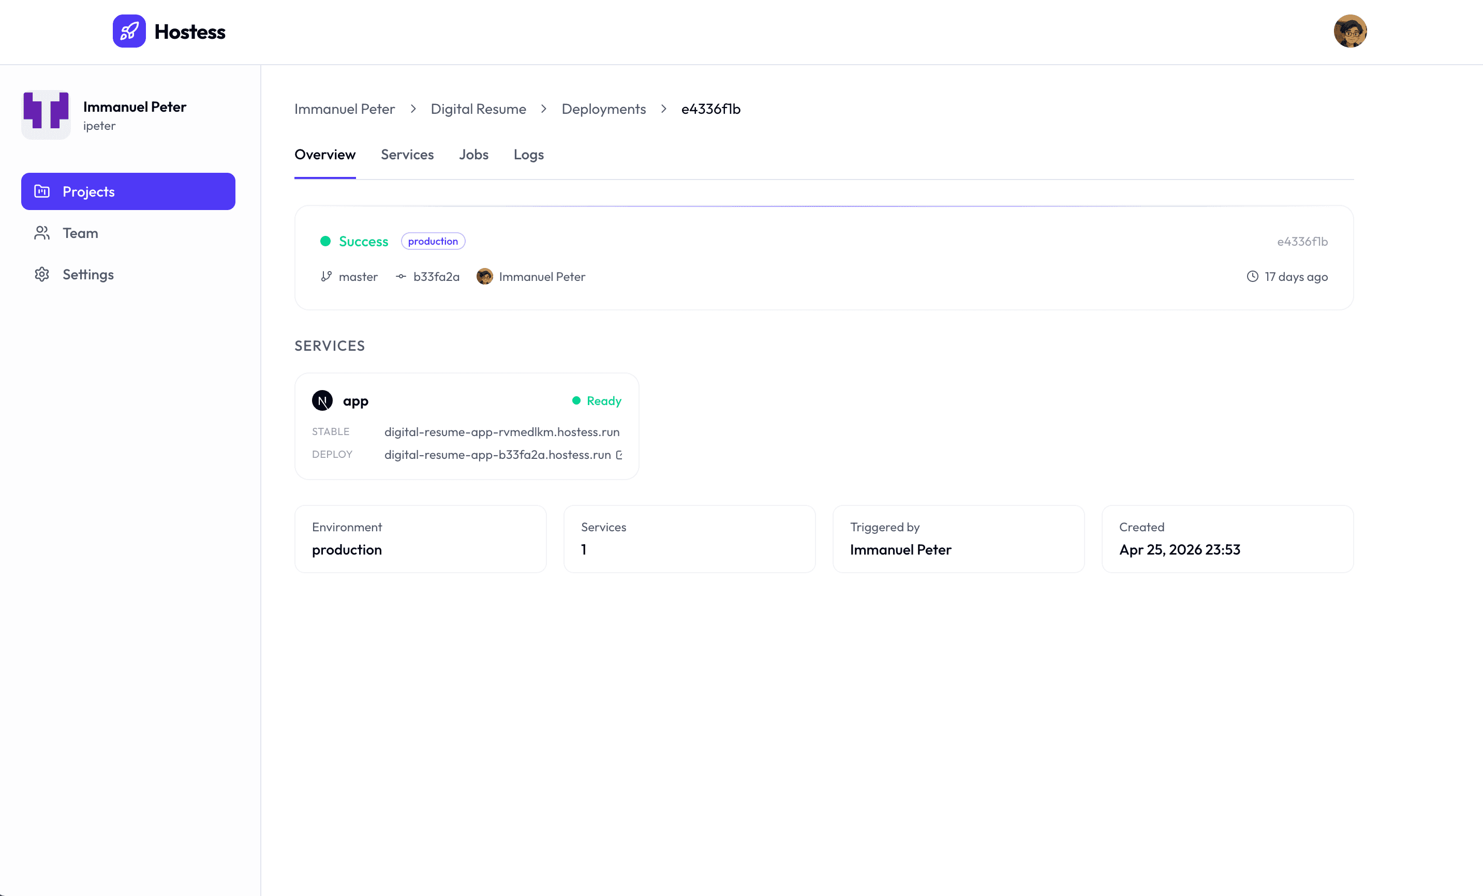Open the app service card title
The height and width of the screenshot is (896, 1483).
[355, 401]
